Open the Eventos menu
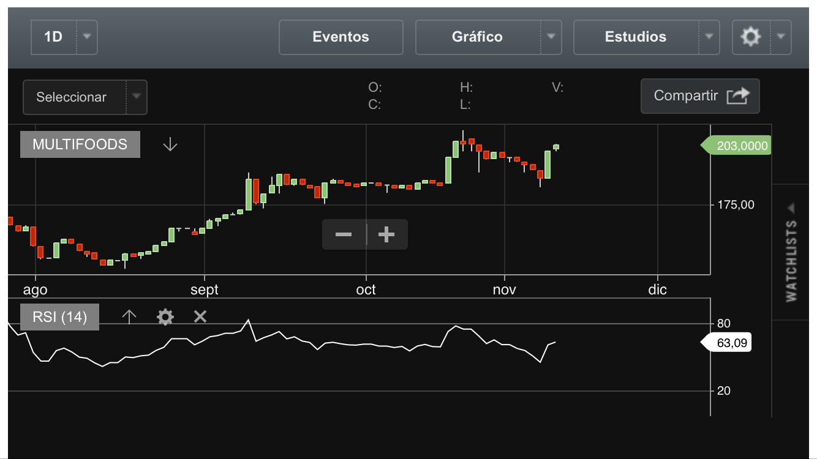Screen dimensions: 817x459 pyautogui.click(x=341, y=37)
